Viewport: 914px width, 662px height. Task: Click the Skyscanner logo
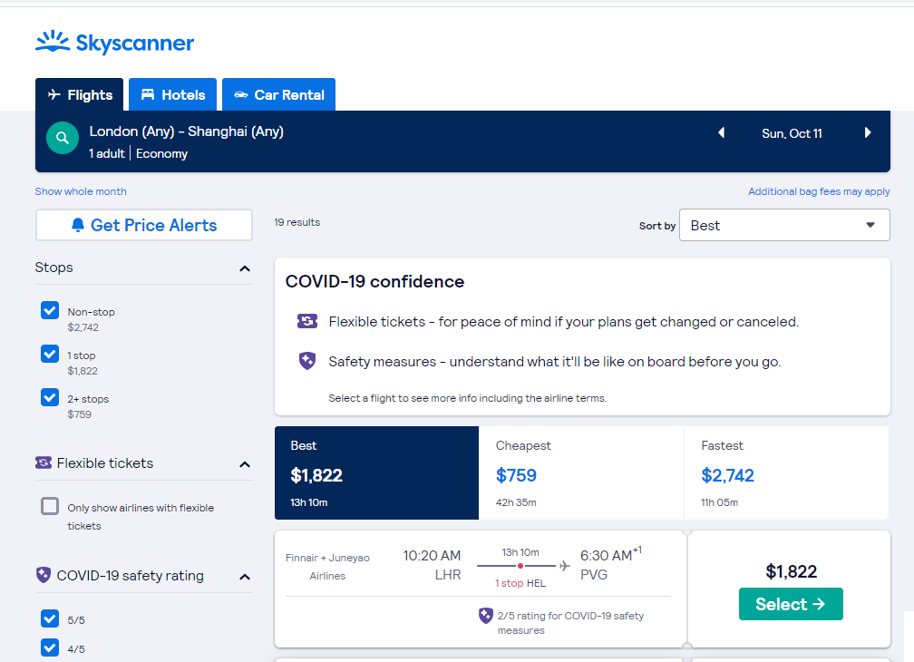click(x=114, y=43)
